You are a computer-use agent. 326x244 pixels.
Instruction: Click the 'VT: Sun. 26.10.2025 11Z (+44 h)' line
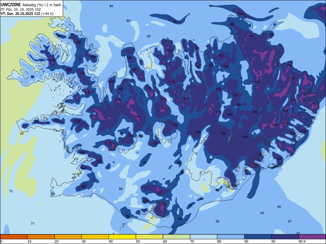[x=27, y=14]
